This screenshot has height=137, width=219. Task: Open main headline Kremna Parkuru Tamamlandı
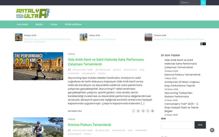coord(89,125)
